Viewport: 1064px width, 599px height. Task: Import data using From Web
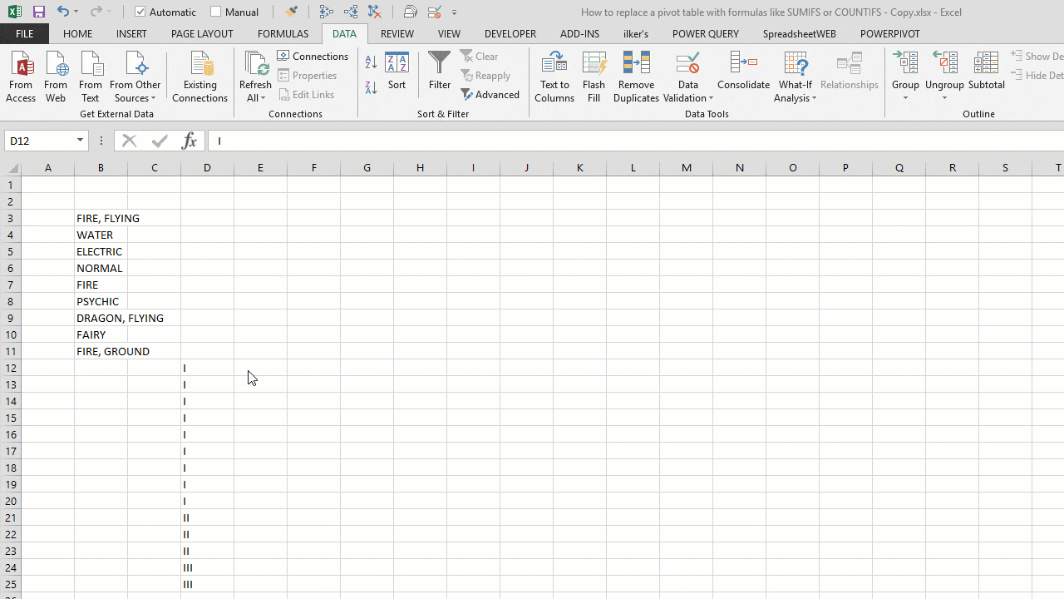pyautogui.click(x=55, y=75)
